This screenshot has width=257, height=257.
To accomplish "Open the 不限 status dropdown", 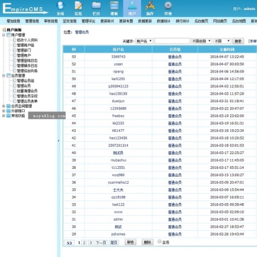I will pos(222,41).
